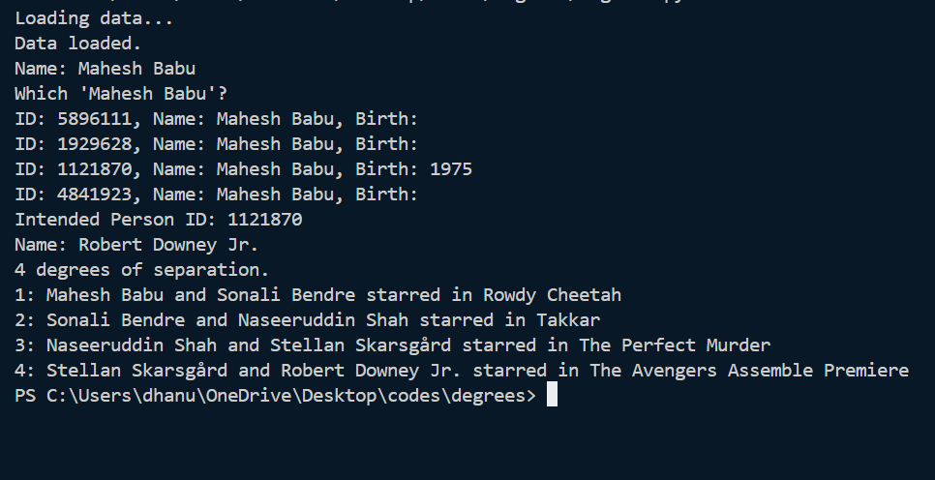935x480 pixels.
Task: Click the 'Name: Mahesh Babu' input line
Action: click(105, 69)
